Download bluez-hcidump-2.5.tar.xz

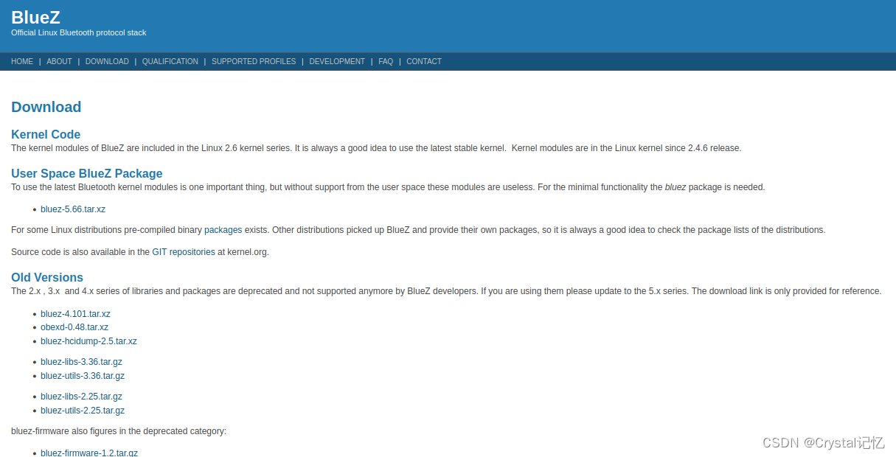pyautogui.click(x=88, y=341)
